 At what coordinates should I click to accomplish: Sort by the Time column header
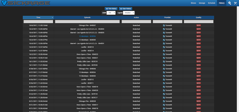[38, 18]
